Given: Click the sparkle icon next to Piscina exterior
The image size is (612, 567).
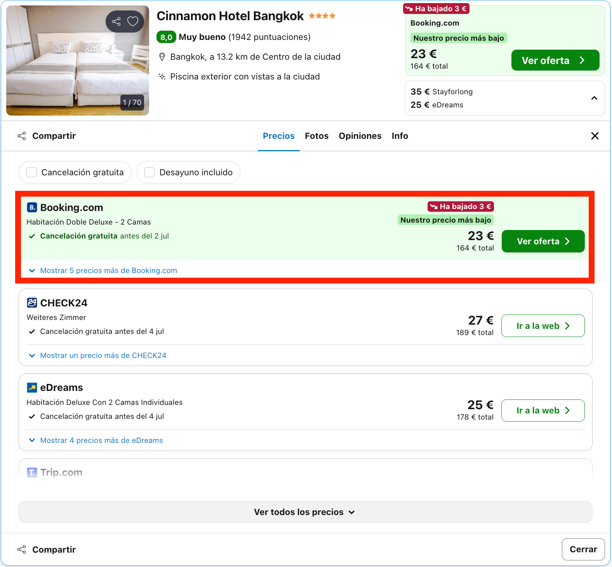Looking at the screenshot, I should (x=162, y=77).
